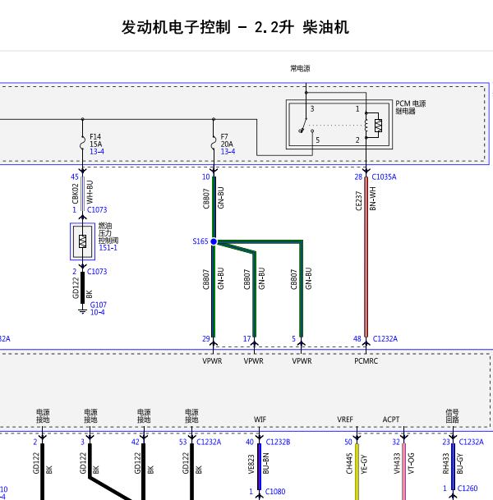Click pin number 17
This screenshot has height=500, width=493.
point(247,339)
